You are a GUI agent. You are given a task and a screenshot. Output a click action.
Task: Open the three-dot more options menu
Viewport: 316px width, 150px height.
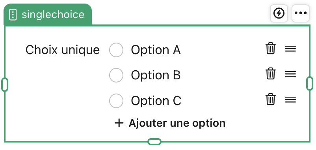pyautogui.click(x=301, y=13)
